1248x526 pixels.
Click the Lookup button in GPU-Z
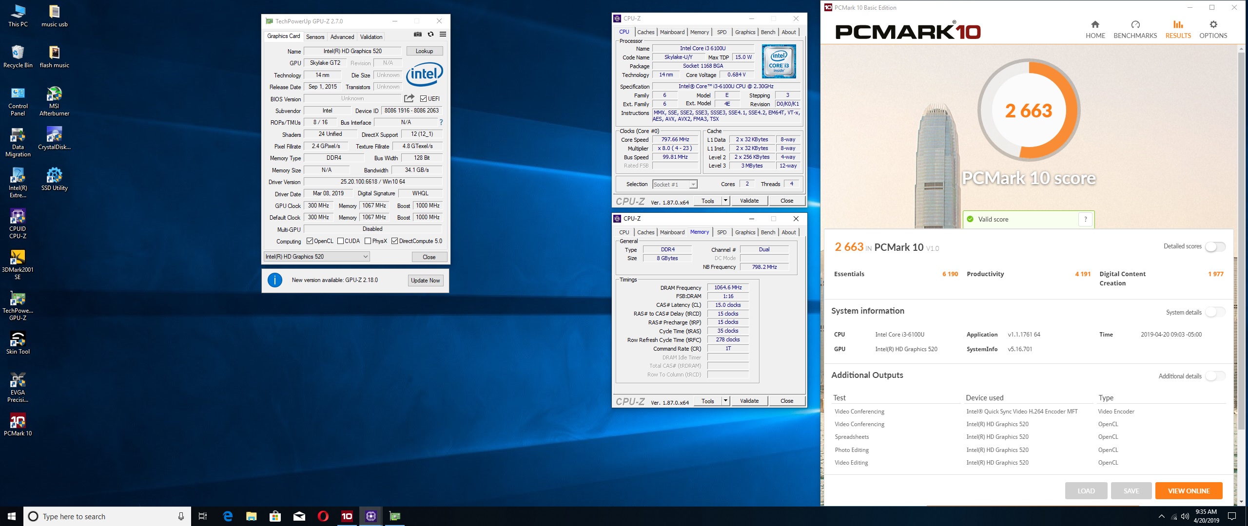pyautogui.click(x=424, y=51)
